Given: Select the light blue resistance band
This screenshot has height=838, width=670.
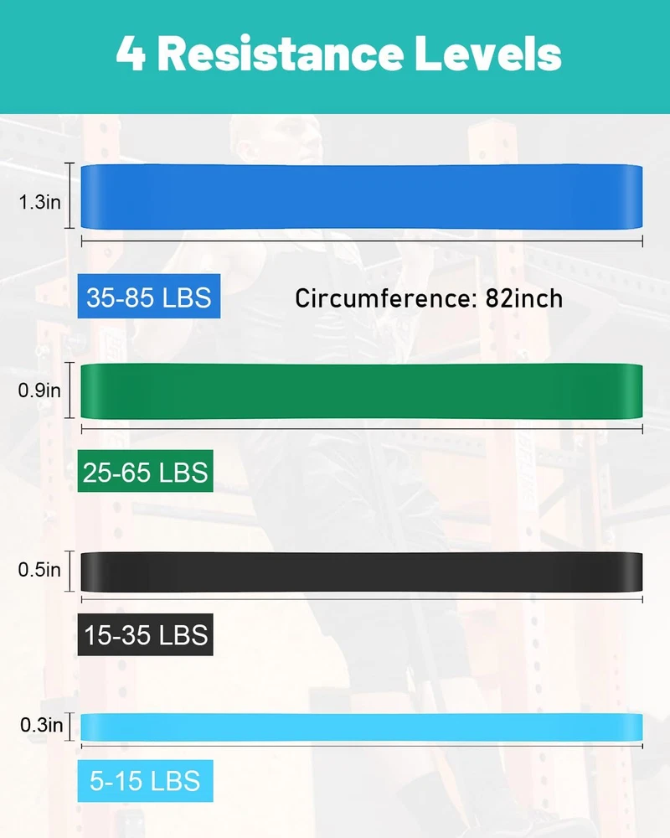Looking at the screenshot, I should click(x=362, y=726).
